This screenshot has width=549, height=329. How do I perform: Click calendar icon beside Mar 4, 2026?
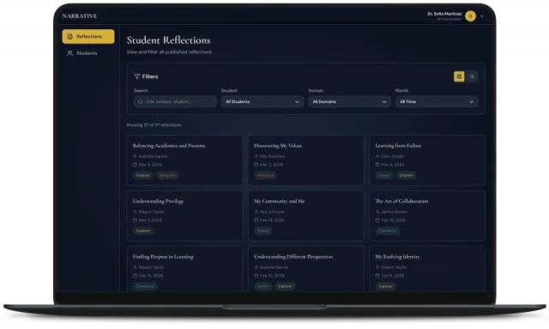377,165
